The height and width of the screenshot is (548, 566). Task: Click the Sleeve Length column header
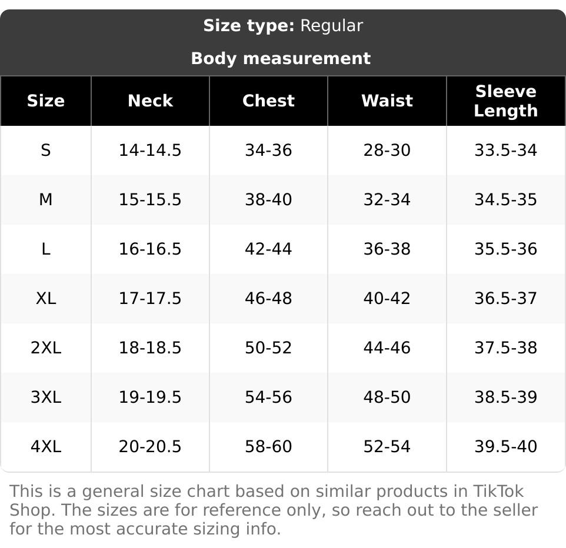tap(505, 101)
